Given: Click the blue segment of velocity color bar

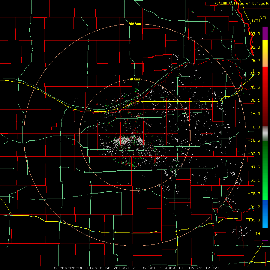Looking at the screenshot, I should 265,214.
